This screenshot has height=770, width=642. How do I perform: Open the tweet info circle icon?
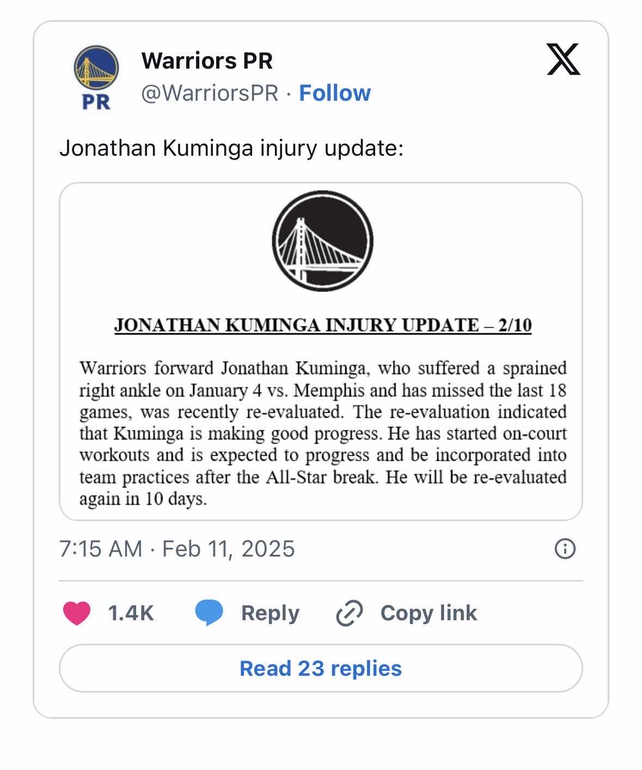pyautogui.click(x=565, y=548)
